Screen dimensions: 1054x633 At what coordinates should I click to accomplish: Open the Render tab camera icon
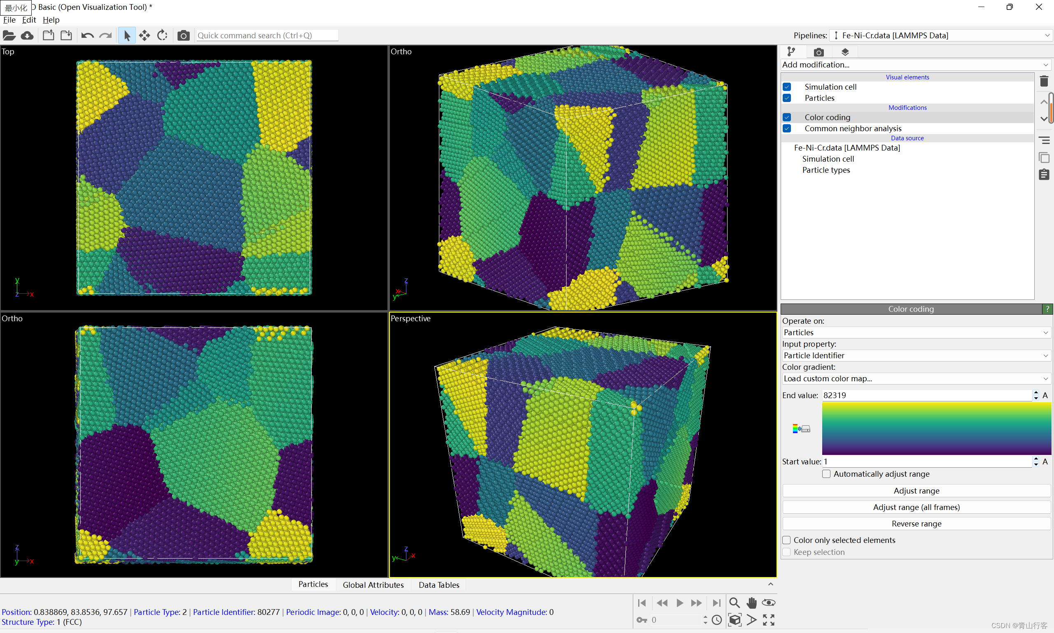coord(818,52)
